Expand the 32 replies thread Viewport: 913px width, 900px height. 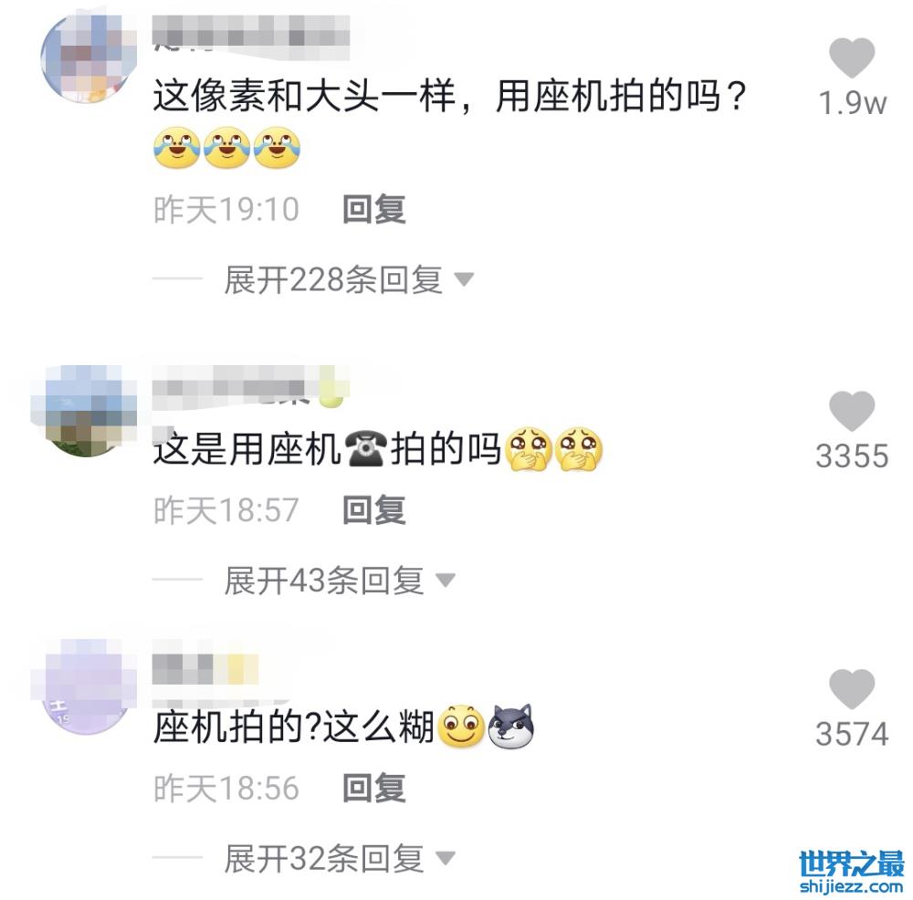(339, 858)
